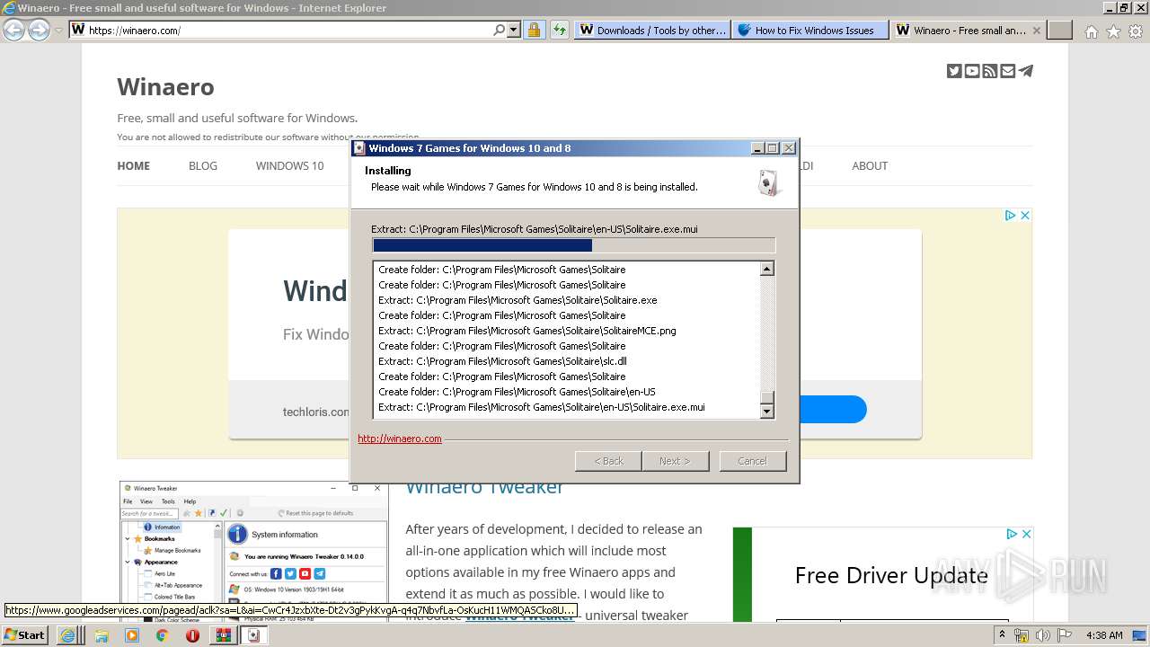Image resolution: width=1150 pixels, height=647 pixels.
Task: Follow the http://winaero.com installer link
Action: click(400, 439)
